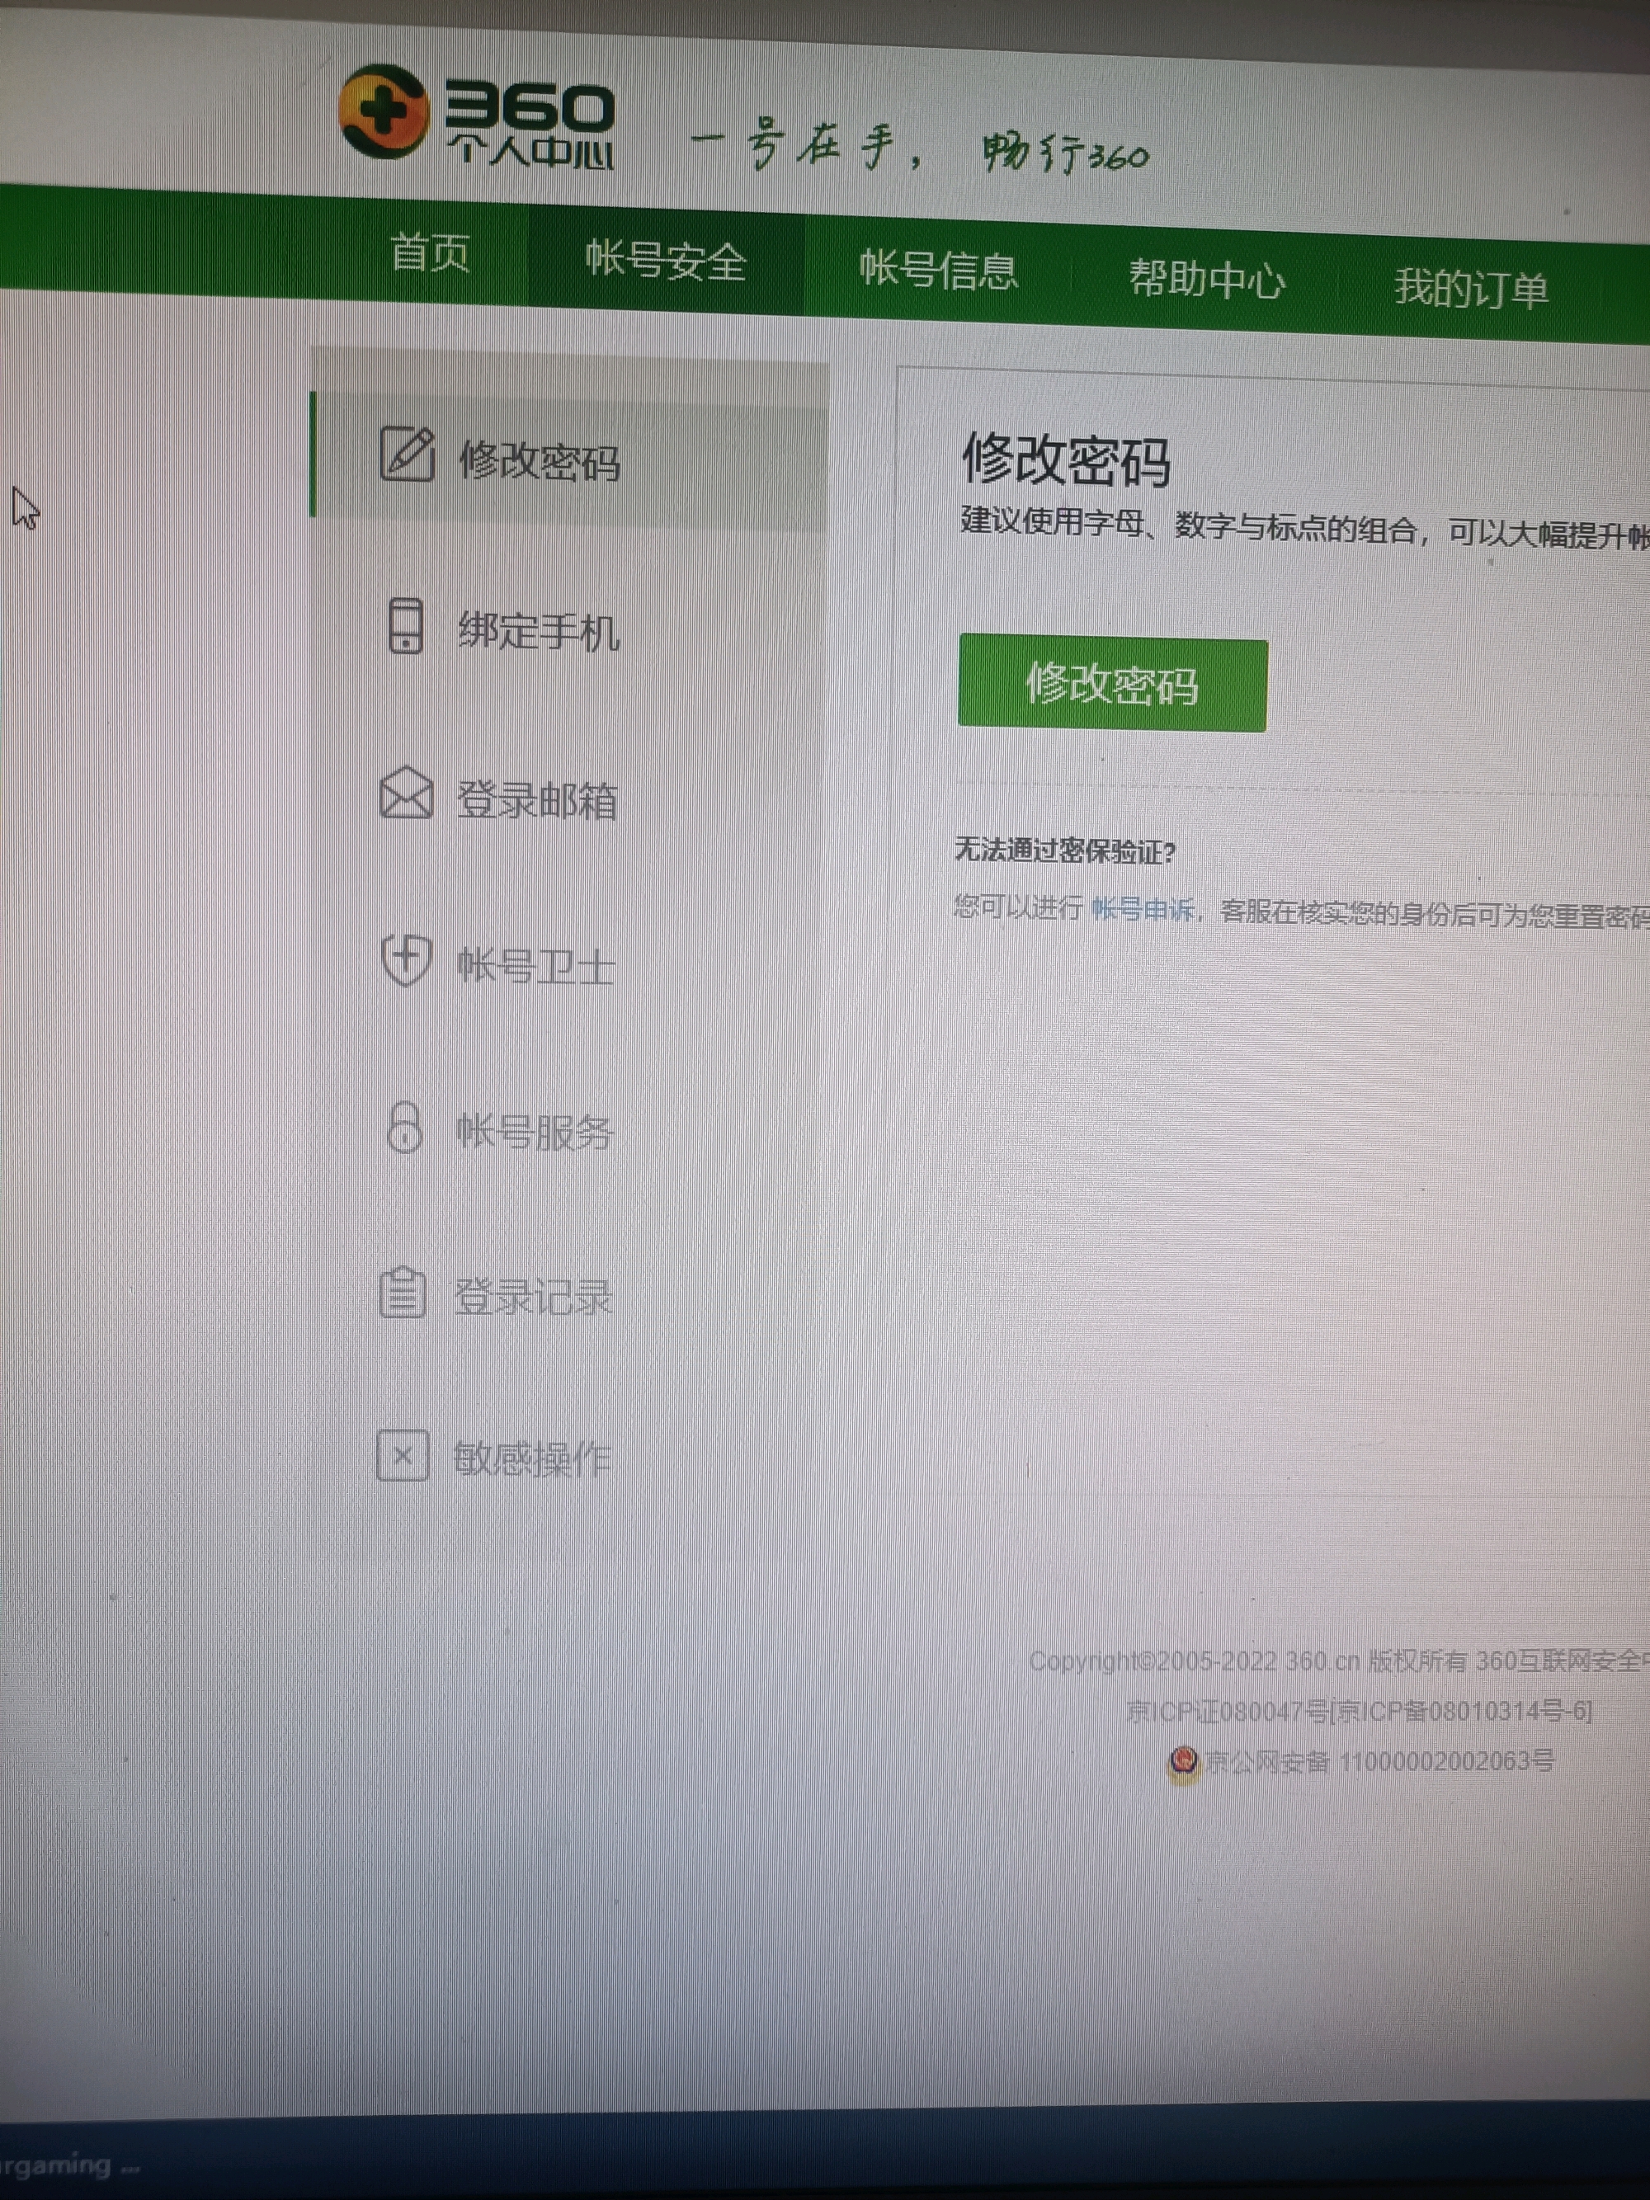Viewport: 1650px width, 2200px height.
Task: Click the 登录记录 clipboard icon
Action: [403, 1292]
